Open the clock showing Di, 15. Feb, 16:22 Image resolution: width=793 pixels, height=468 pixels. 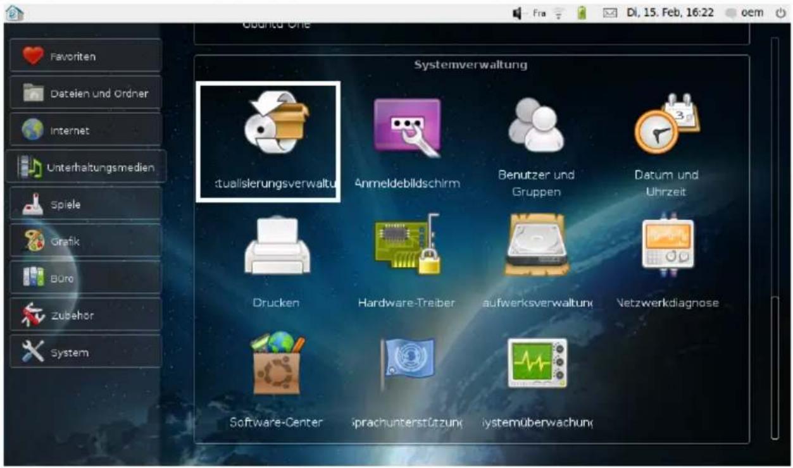tap(669, 12)
